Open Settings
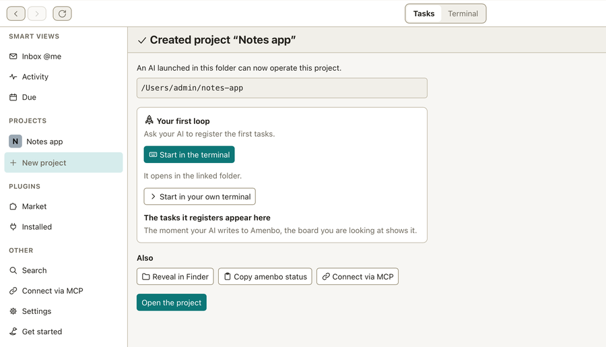The width and height of the screenshot is (606, 347). tap(63, 311)
